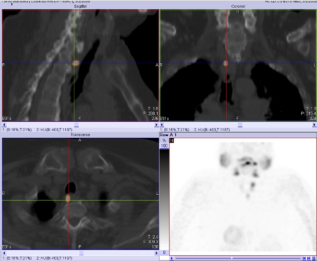
Task: Select the lower threshold value 0
Action: 164,252
